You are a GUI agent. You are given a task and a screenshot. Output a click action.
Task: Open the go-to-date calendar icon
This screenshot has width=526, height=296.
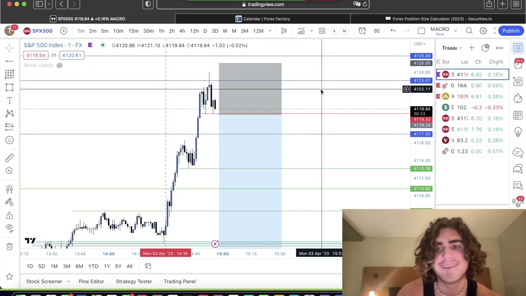point(148,266)
